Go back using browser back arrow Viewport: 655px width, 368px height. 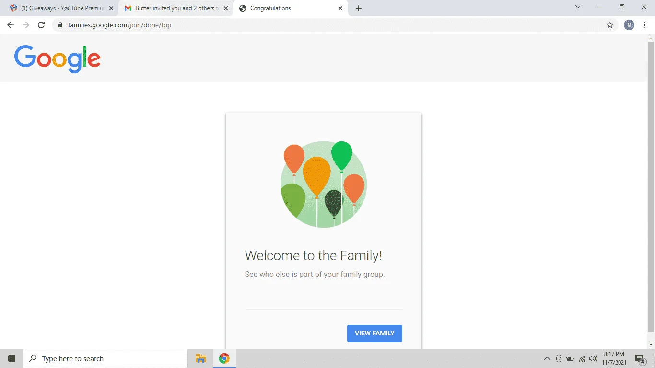point(11,25)
